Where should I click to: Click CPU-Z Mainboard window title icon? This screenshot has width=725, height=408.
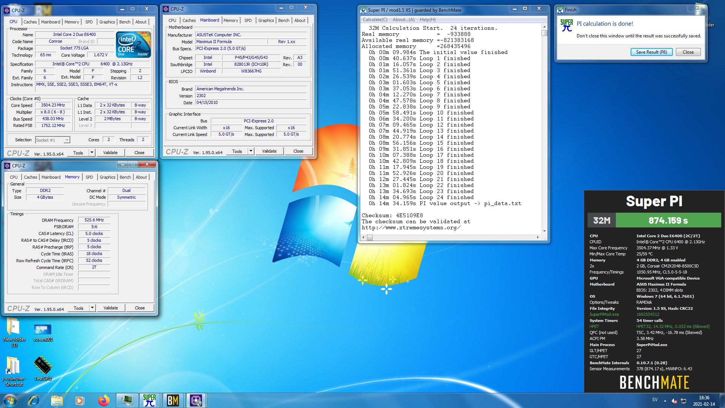(166, 9)
